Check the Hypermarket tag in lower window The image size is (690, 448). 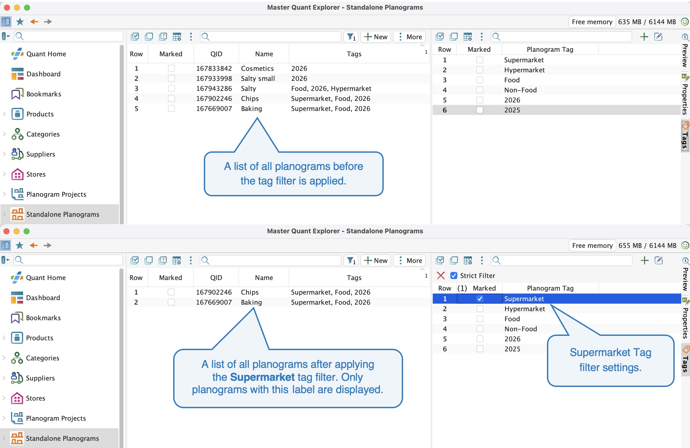point(480,308)
